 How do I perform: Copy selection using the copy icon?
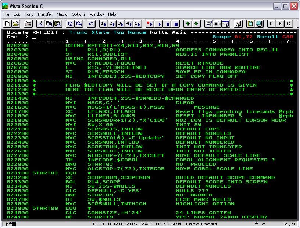pos(49,24)
